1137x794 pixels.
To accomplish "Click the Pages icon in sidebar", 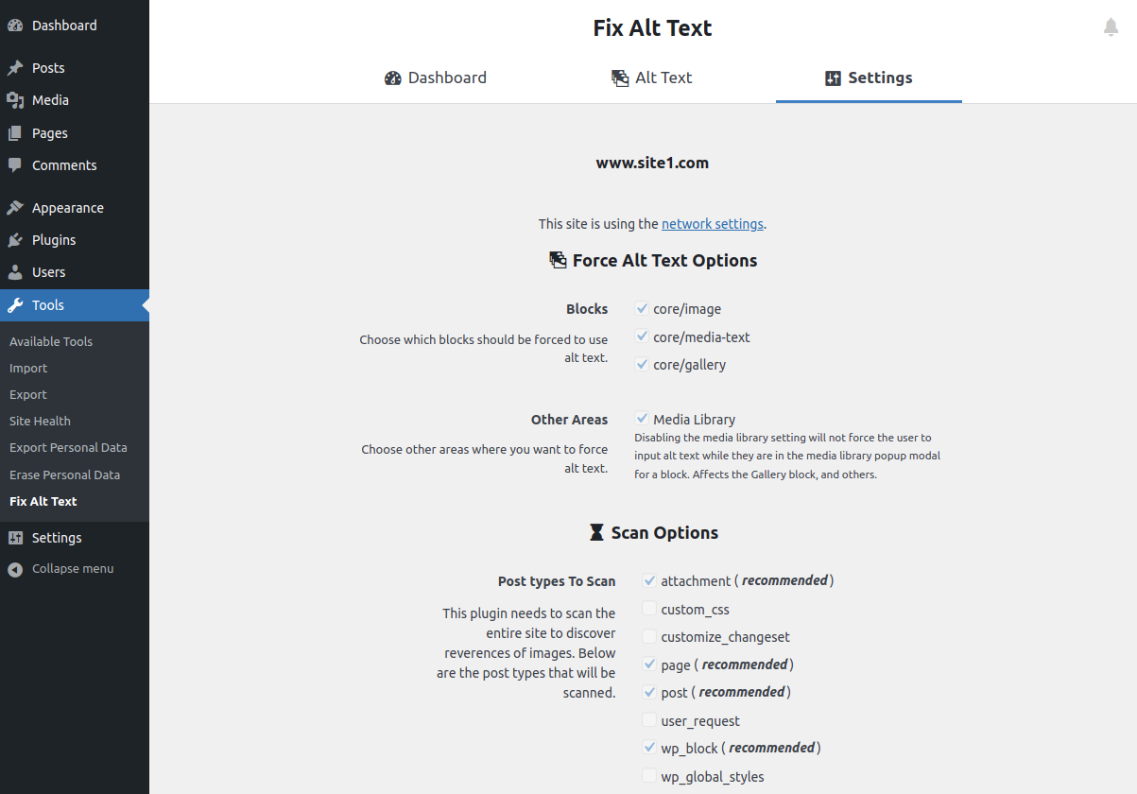I will (15, 133).
